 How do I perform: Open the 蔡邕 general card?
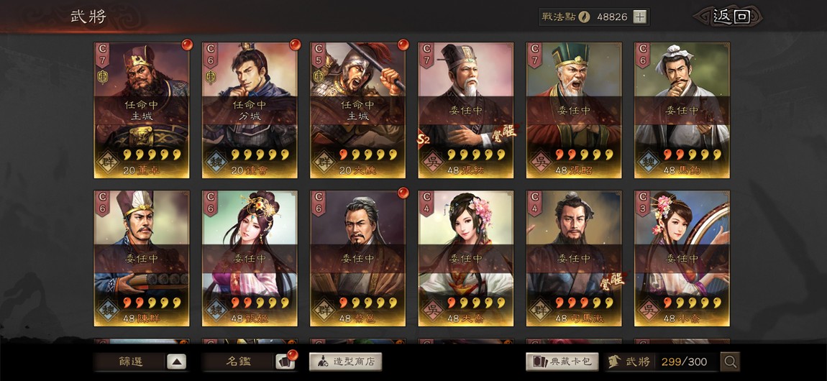tap(357, 258)
